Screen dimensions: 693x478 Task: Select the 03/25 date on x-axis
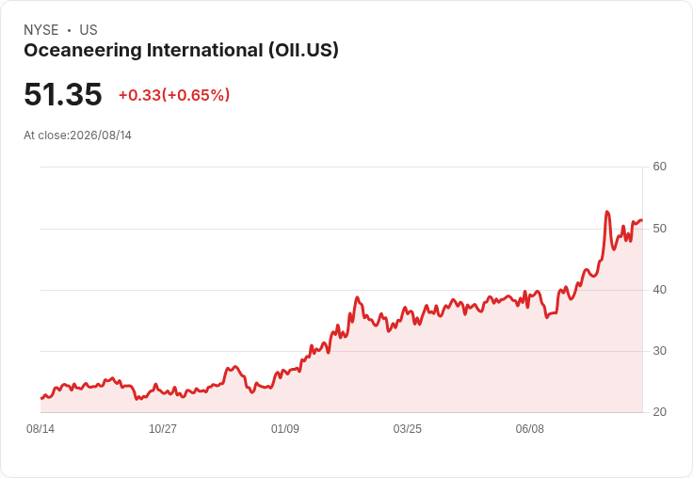point(408,429)
